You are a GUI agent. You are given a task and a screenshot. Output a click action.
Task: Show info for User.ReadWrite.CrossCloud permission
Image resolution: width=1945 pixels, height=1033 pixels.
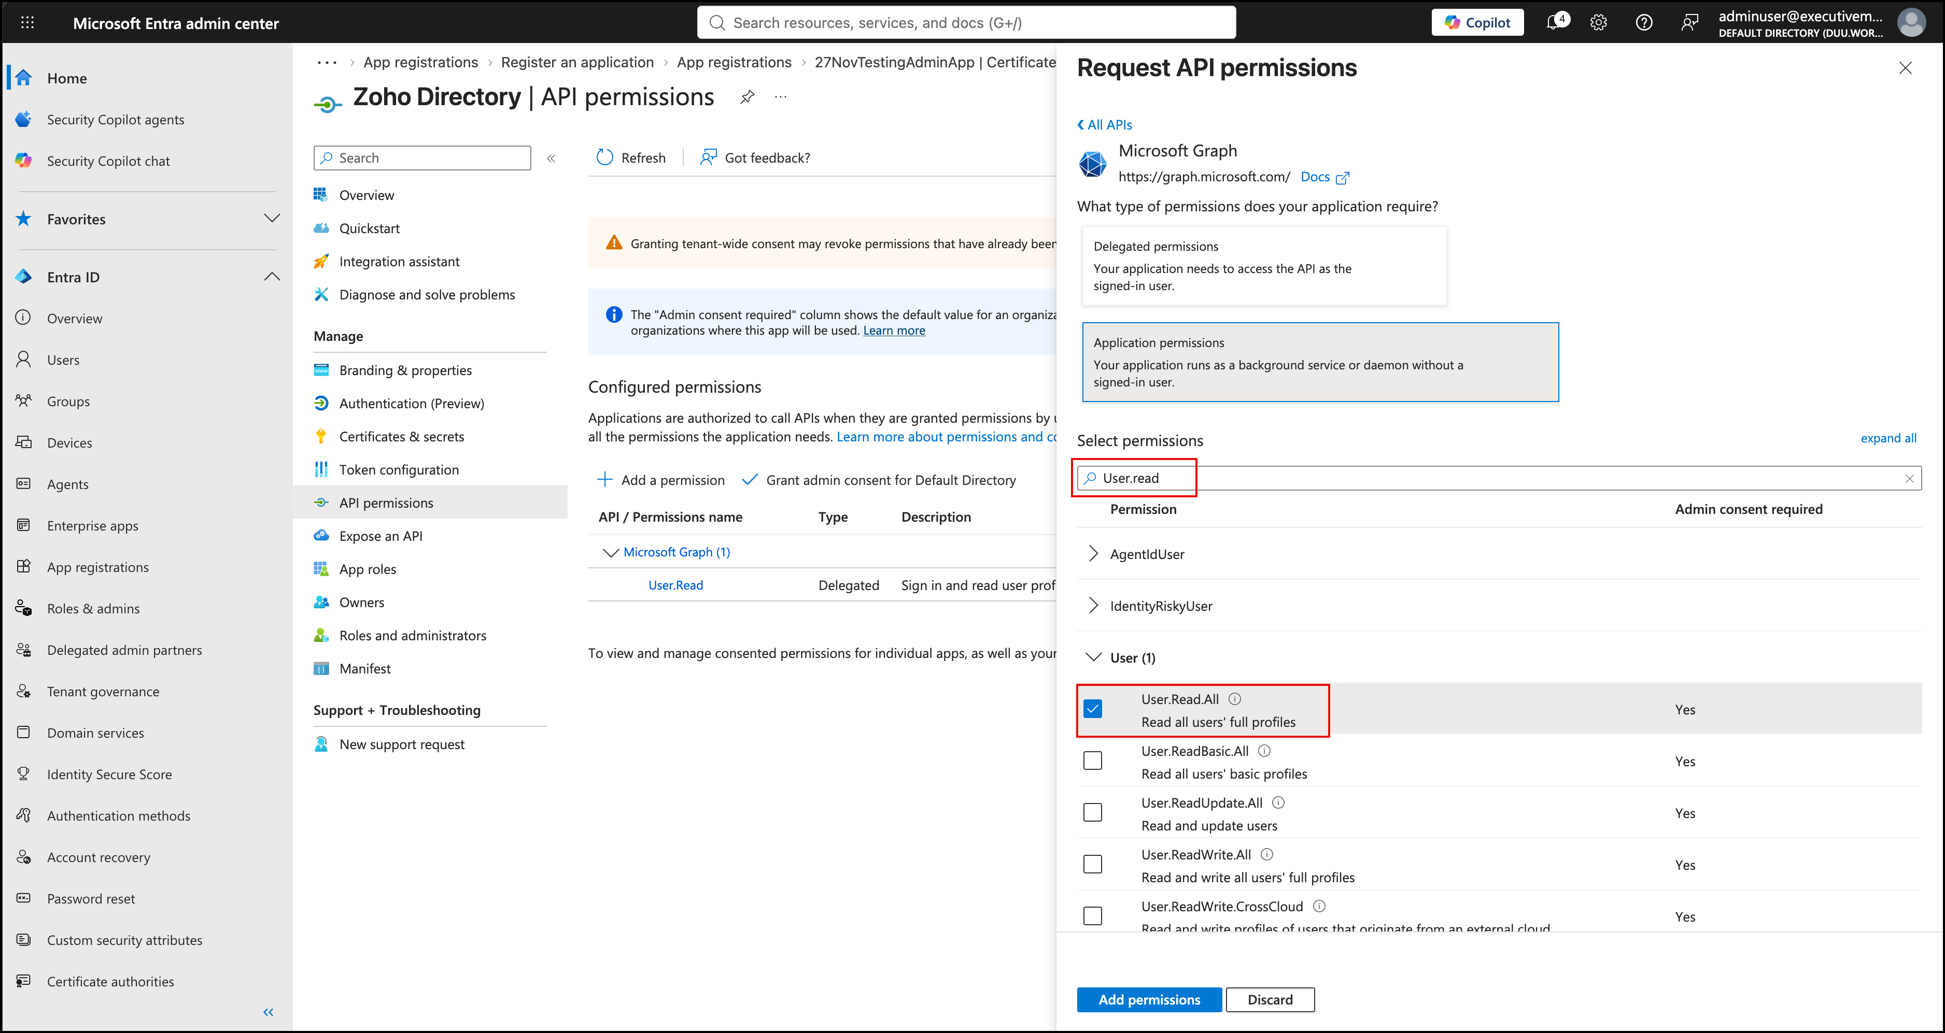pyautogui.click(x=1319, y=906)
